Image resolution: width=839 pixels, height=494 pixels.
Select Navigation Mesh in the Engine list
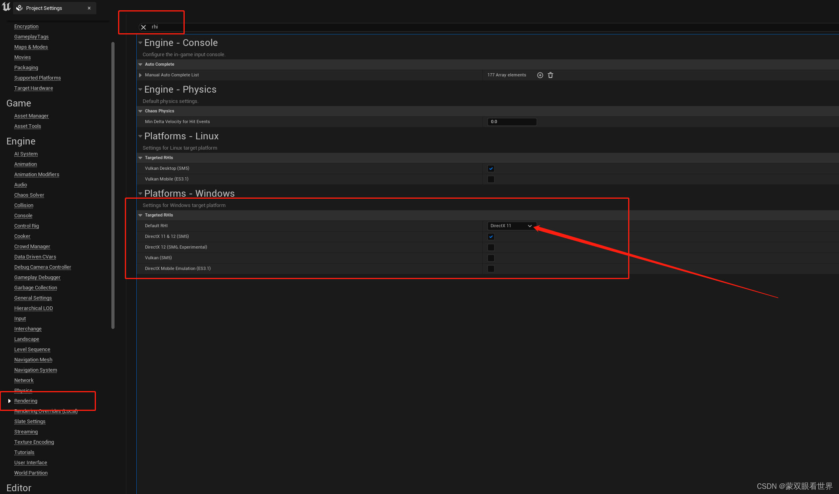33,359
